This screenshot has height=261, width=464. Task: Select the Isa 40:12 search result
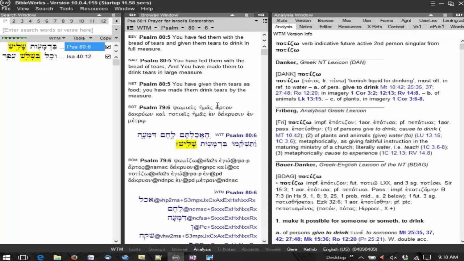[x=79, y=57]
